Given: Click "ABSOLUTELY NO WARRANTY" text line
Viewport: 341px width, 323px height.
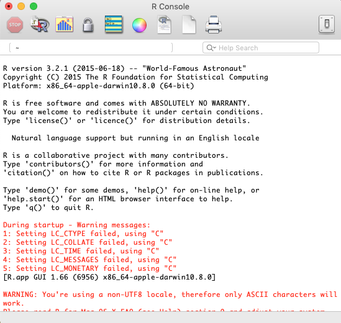Looking at the screenshot, I should pyautogui.click(x=127, y=103).
